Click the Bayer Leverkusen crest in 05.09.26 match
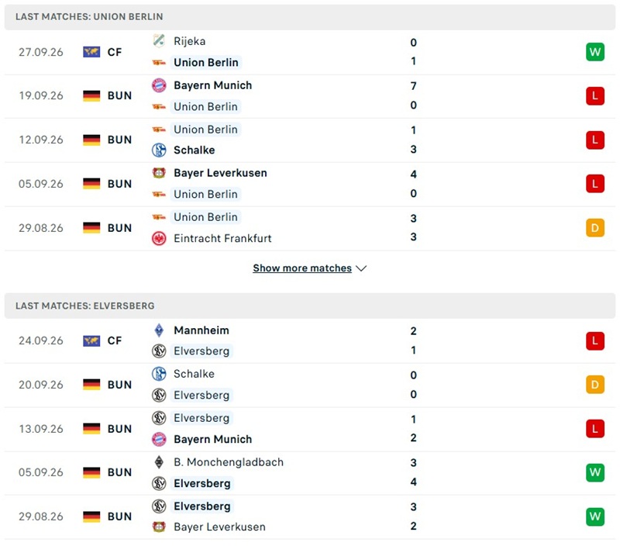The image size is (620, 546). click(159, 173)
